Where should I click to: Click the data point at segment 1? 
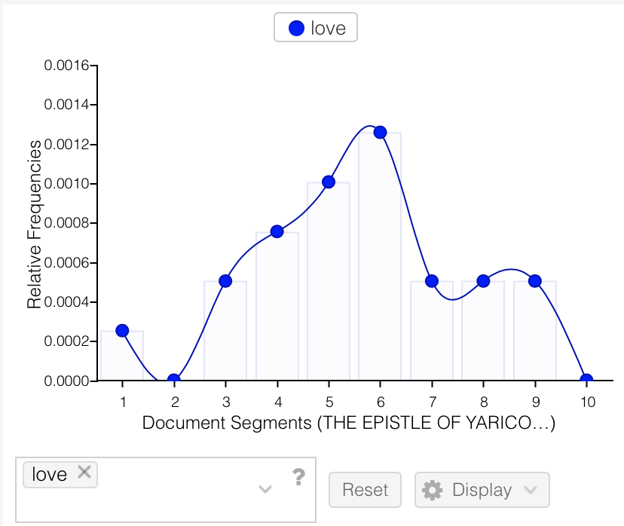[x=122, y=330]
